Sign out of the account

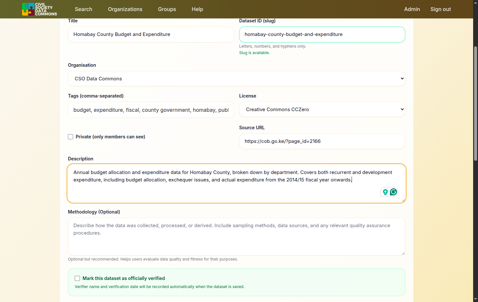tap(441, 9)
